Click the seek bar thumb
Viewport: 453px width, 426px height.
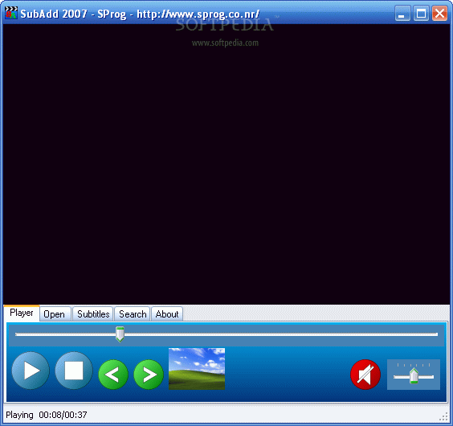tap(120, 334)
